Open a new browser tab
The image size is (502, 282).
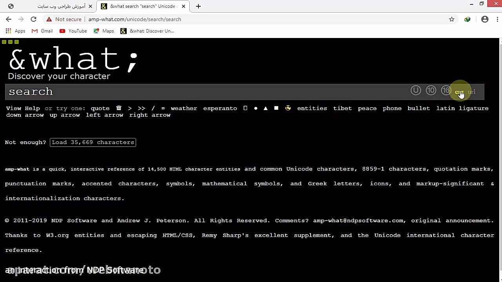198,6
